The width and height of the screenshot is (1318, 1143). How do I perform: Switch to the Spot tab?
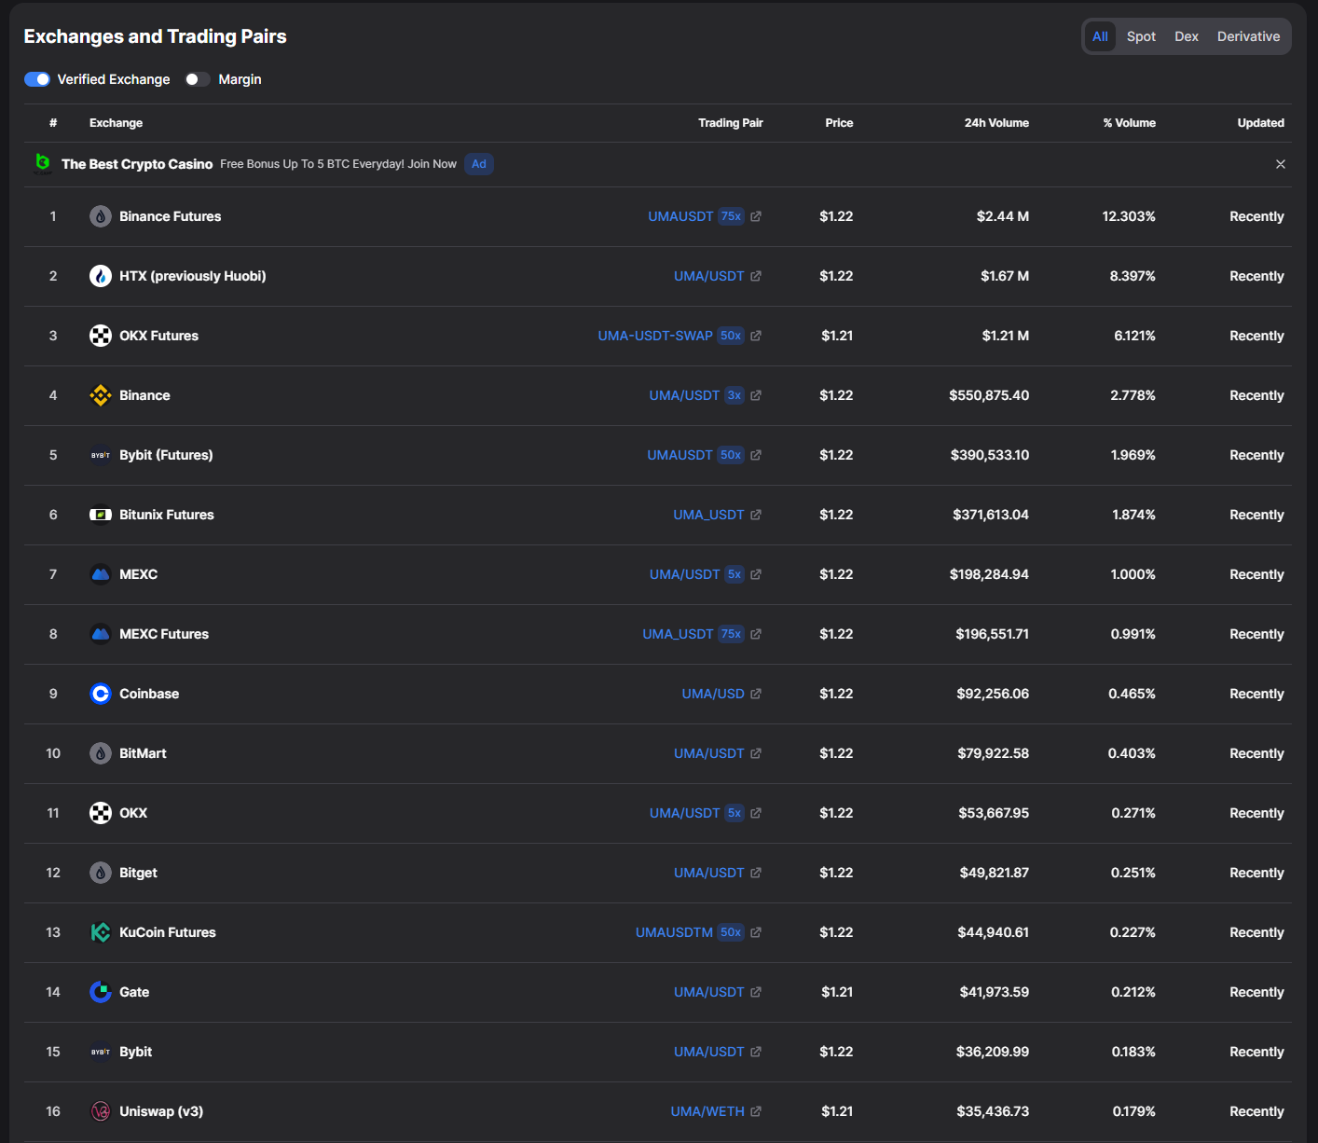point(1141,36)
